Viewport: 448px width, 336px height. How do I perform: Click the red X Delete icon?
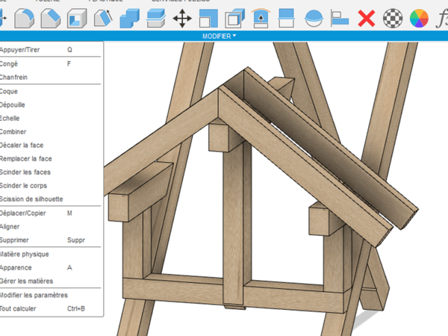pos(366,18)
